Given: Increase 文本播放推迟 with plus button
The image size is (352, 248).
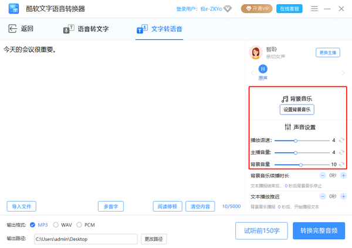Looking at the screenshot, I should (343, 196).
